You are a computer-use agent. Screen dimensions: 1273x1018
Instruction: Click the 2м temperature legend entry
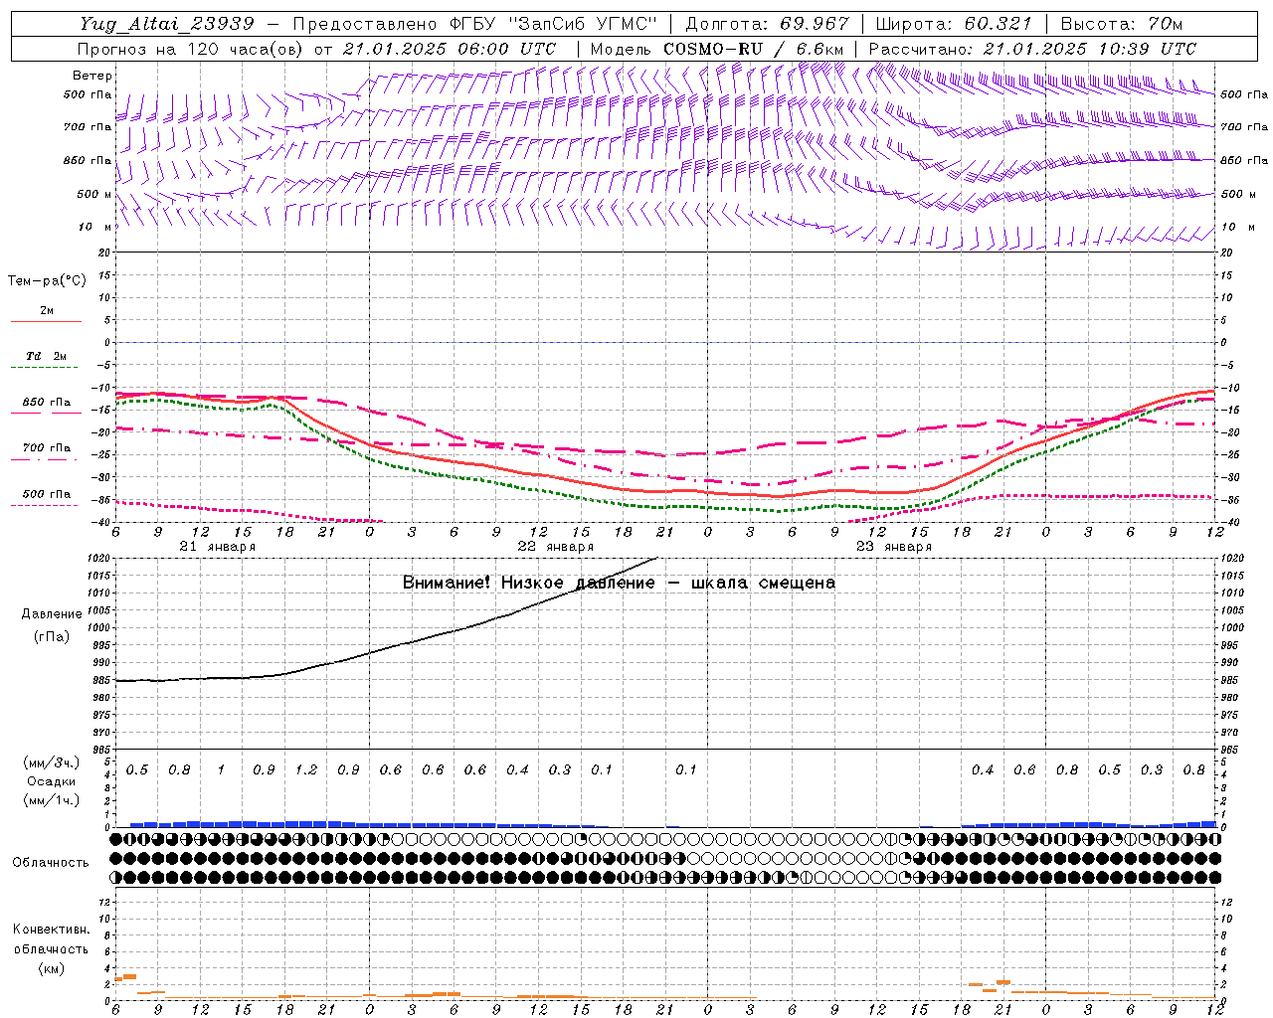[x=47, y=311]
